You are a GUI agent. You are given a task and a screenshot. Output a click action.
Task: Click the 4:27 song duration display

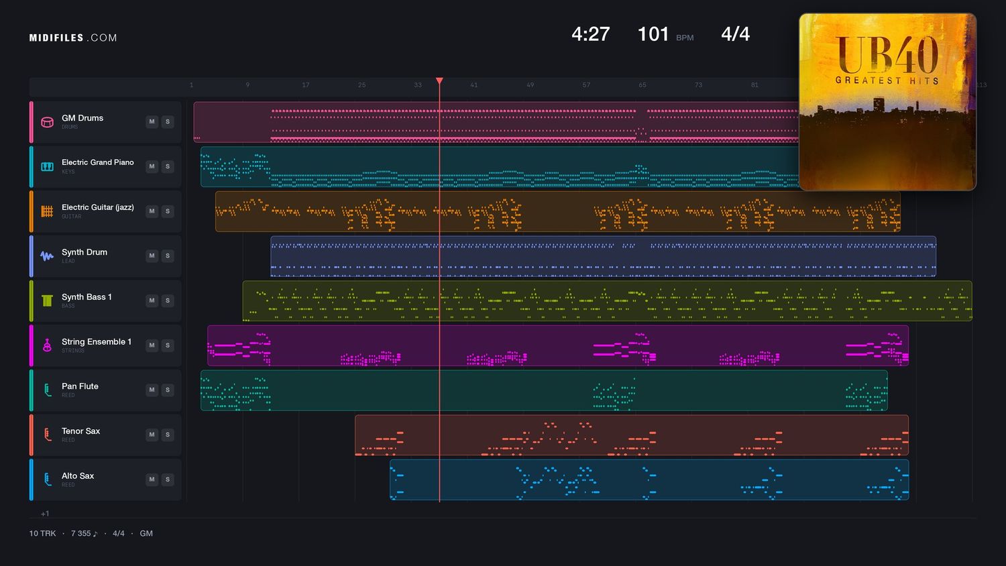pos(590,34)
